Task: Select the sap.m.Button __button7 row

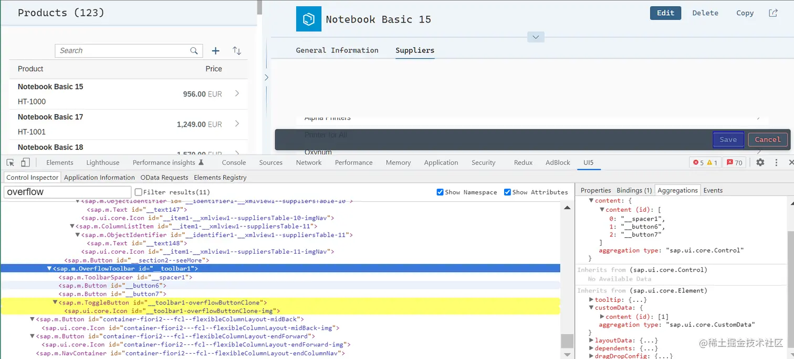Action: click(112, 294)
